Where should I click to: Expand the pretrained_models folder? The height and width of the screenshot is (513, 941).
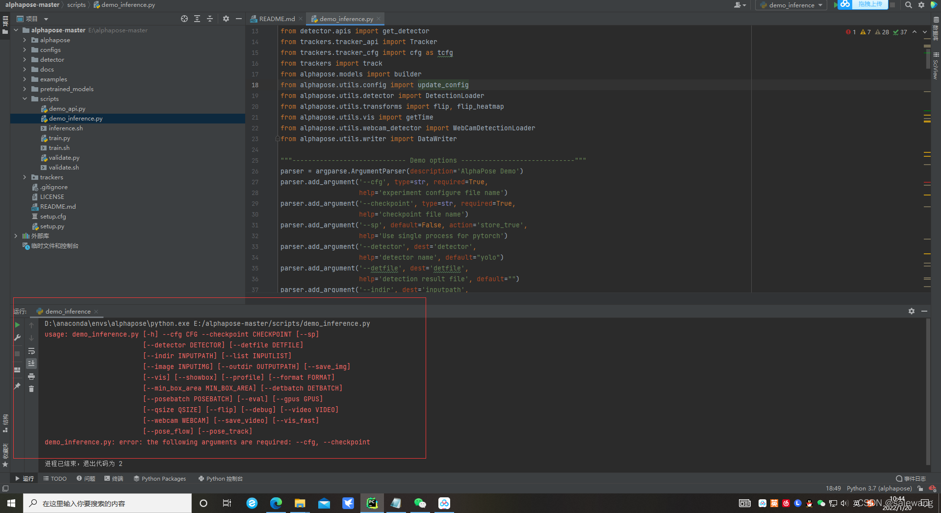(x=25, y=89)
